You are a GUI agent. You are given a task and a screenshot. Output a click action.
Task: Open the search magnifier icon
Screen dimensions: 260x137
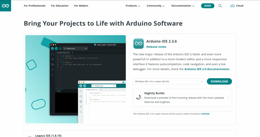[x=220, y=6]
